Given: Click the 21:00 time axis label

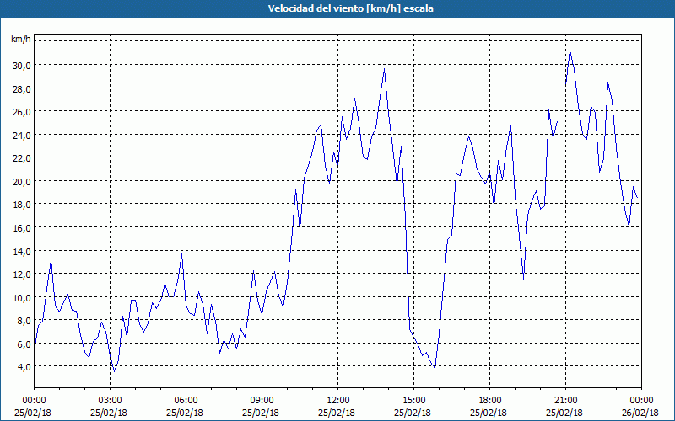Looking at the screenshot, I should (565, 401).
